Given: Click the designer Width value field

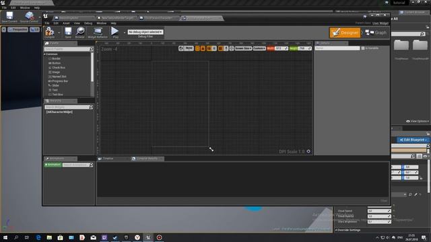Looking at the screenshot, I should tap(281, 48).
